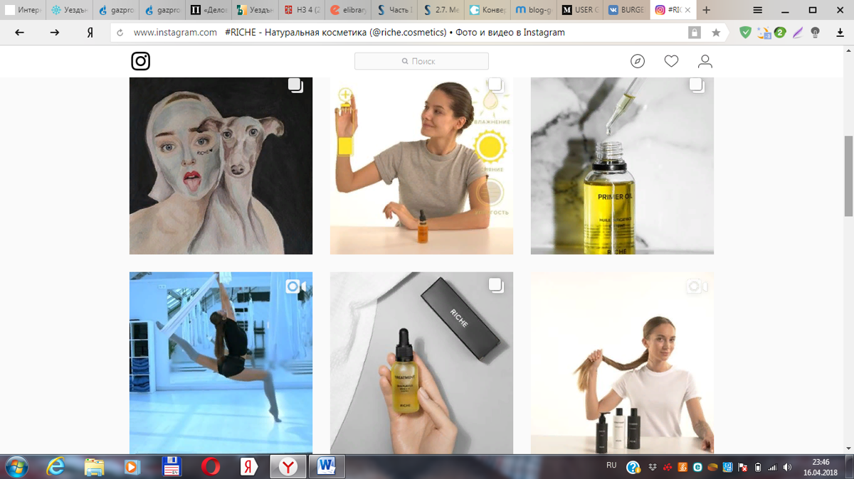Launch Internet Explorer from taskbar

tap(56, 467)
